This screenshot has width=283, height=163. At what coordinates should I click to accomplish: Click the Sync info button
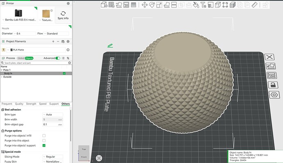pos(63,15)
